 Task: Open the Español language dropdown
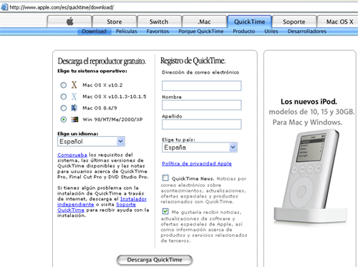(91, 142)
